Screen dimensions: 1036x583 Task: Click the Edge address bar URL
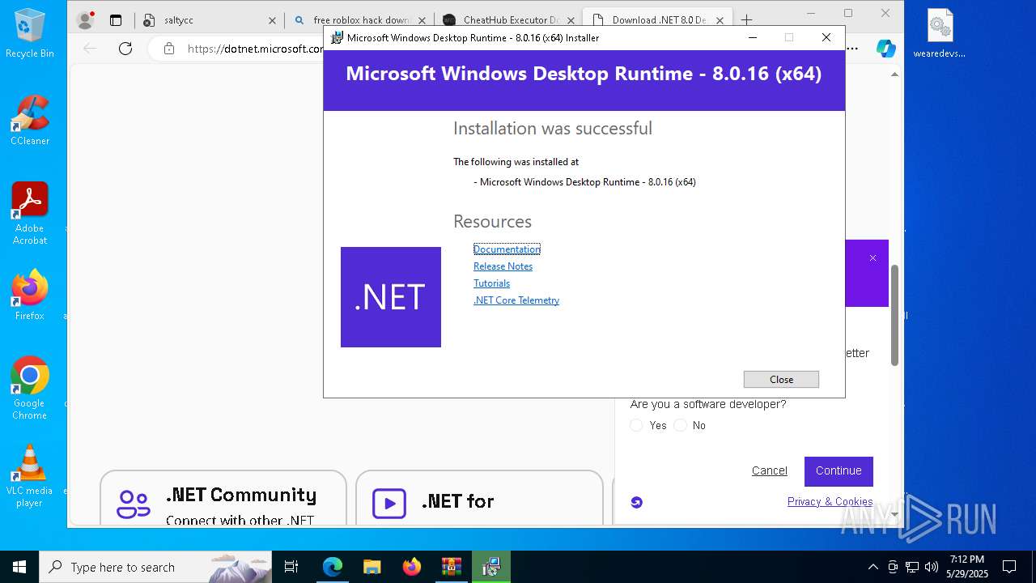click(255, 49)
